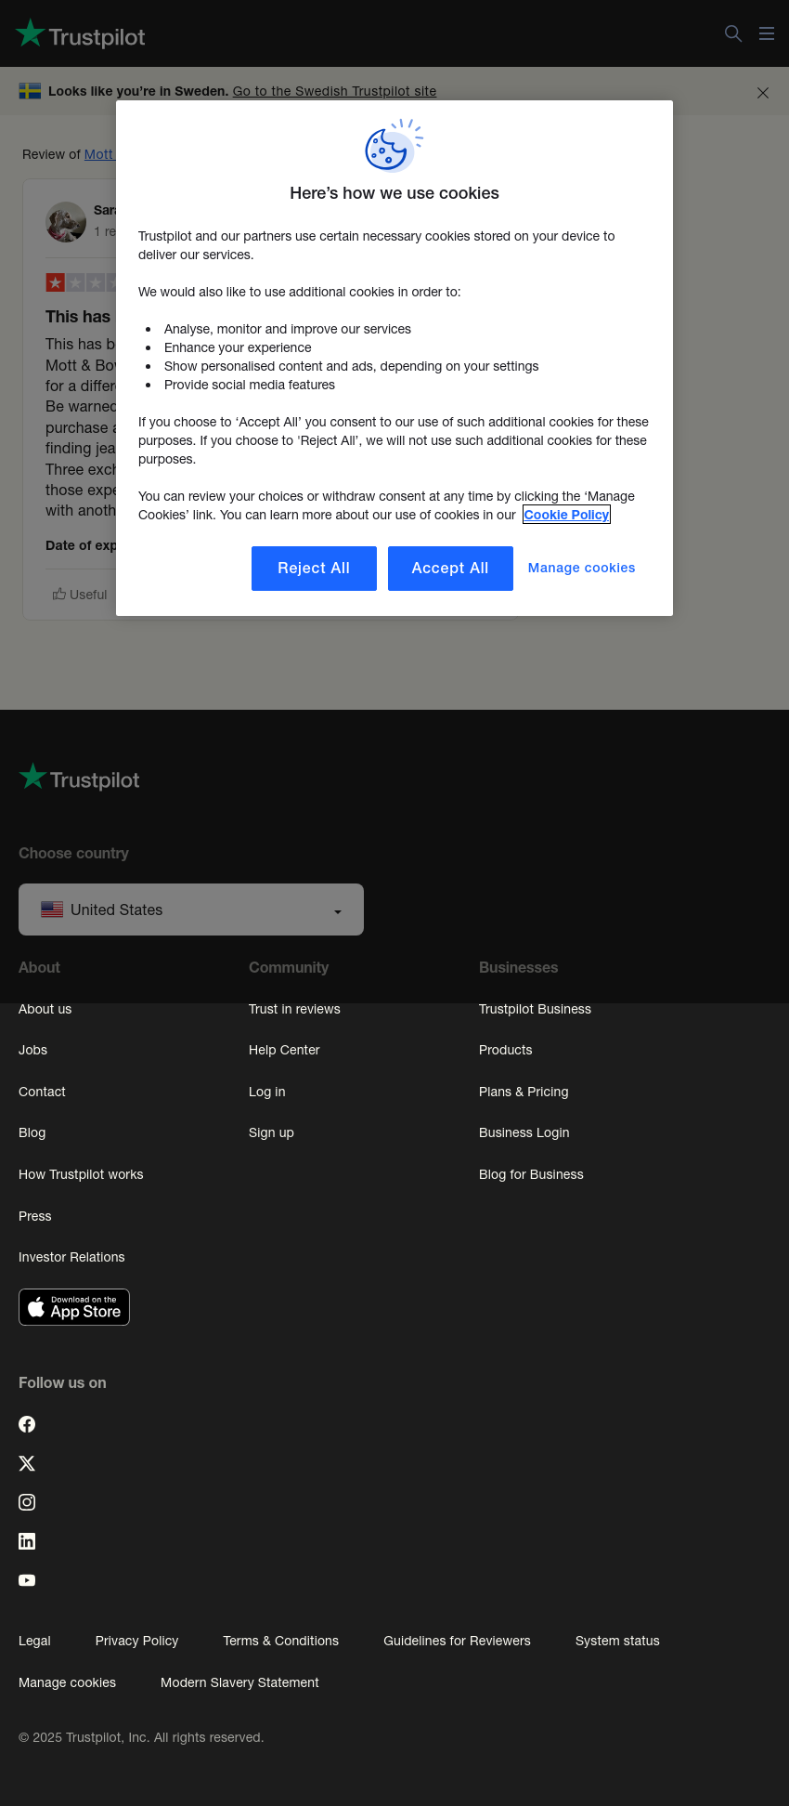Open Guidelines for Reviewers link
This screenshot has width=789, height=1806.
457,1641
